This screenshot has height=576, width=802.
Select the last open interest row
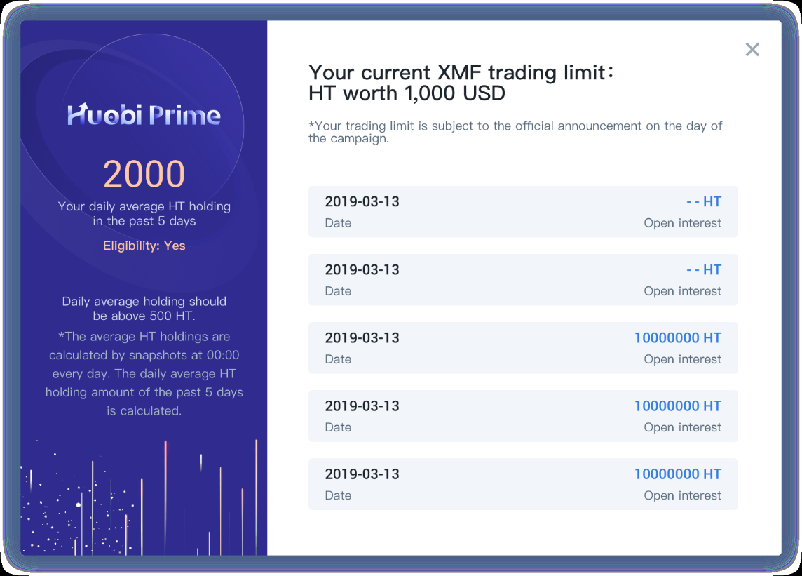tap(523, 484)
